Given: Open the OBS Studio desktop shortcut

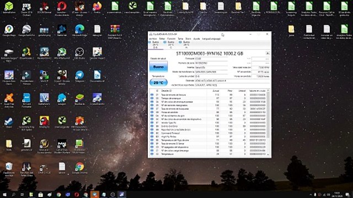Looking at the screenshot, I should pyautogui.click(x=79, y=53).
